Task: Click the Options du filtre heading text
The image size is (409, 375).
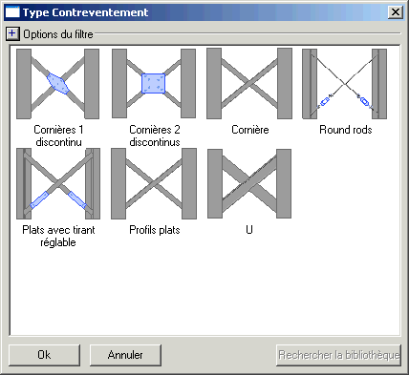Action: (58, 34)
